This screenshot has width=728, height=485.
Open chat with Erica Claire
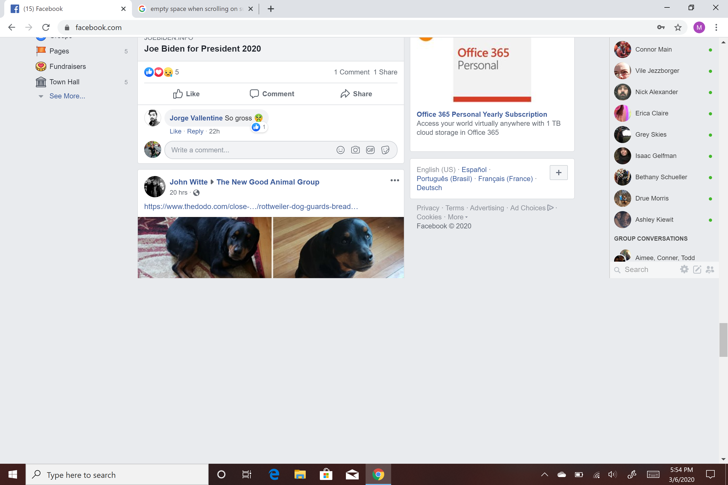click(x=663, y=113)
